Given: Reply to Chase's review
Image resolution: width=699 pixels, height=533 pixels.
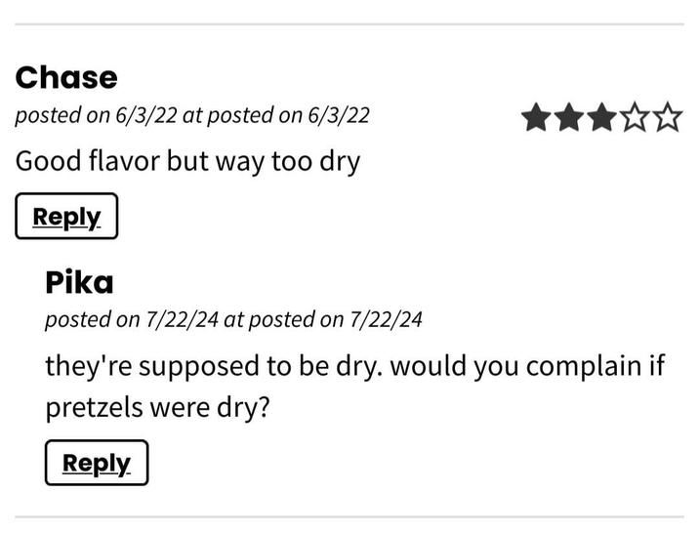Looking at the screenshot, I should [x=66, y=217].
